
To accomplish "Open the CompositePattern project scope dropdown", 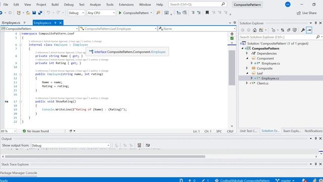I will (39, 29).
